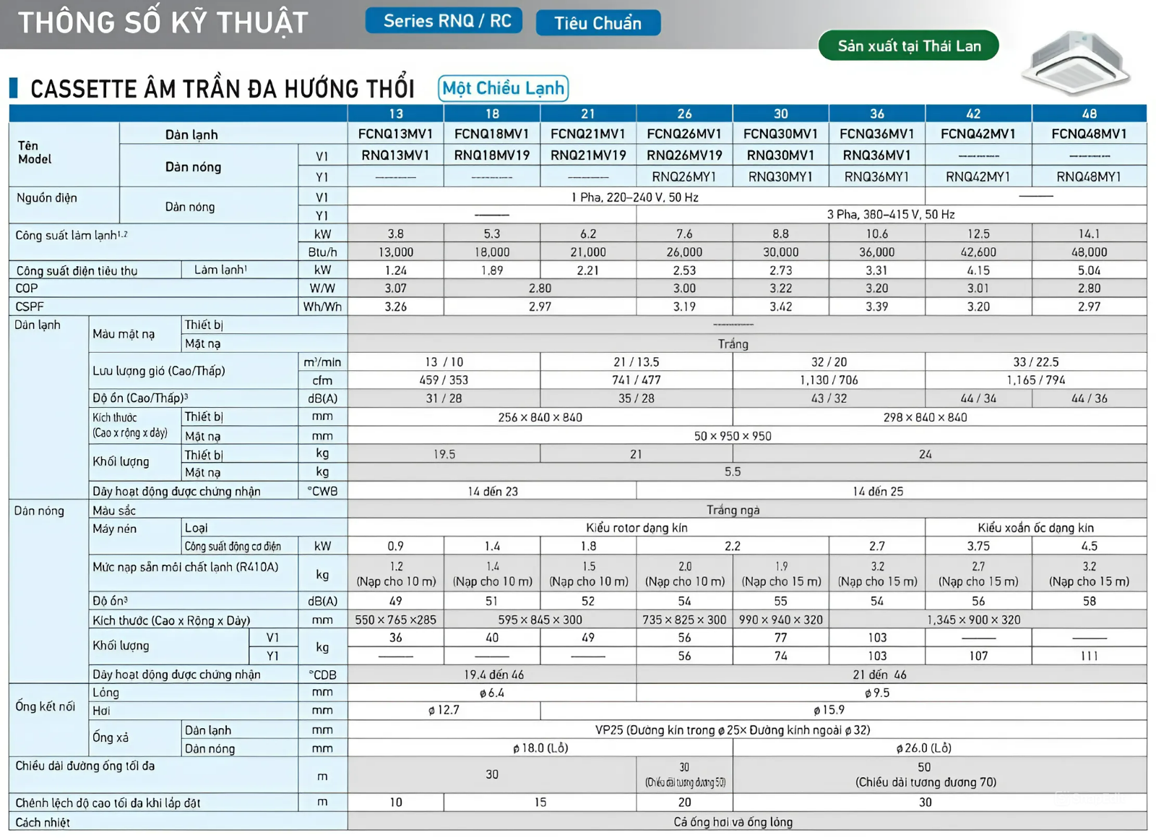This screenshot has width=1156, height=838.
Task: Click compressor motor output 3.75
Action: coord(978,546)
